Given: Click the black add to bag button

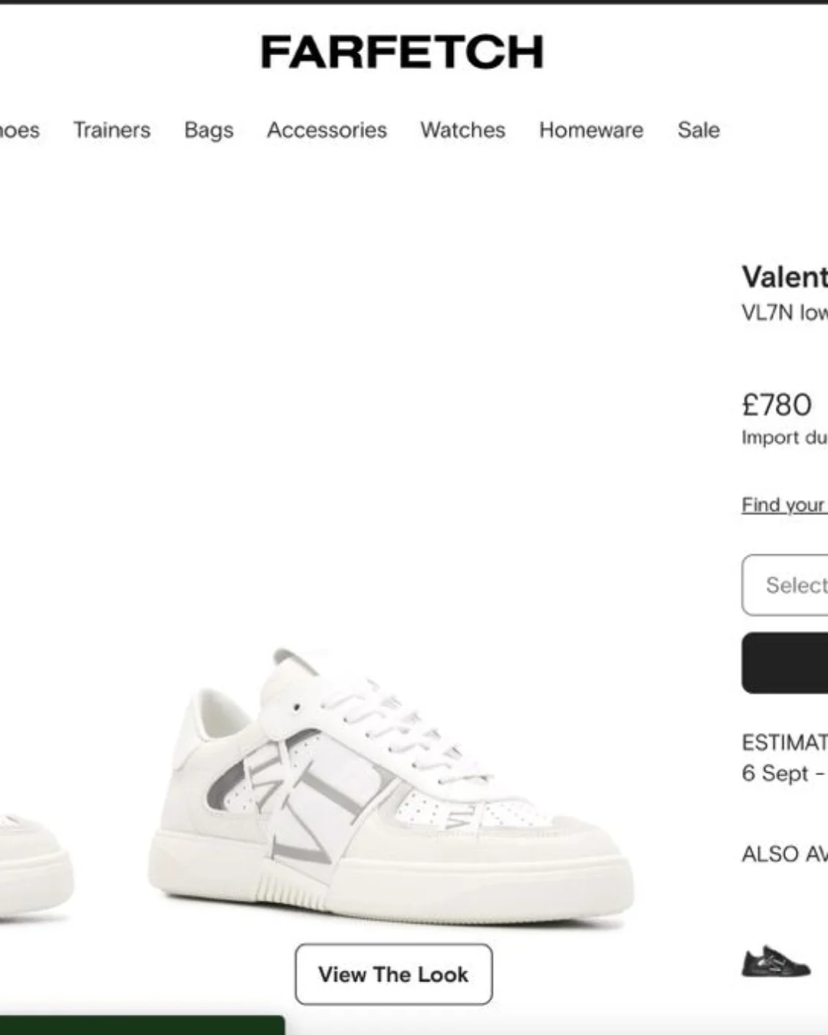Looking at the screenshot, I should (785, 663).
